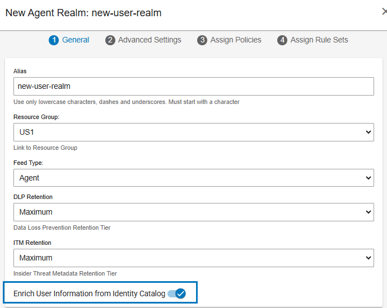Go to the Assign Policies step
The width and height of the screenshot is (387, 308).
236,40
